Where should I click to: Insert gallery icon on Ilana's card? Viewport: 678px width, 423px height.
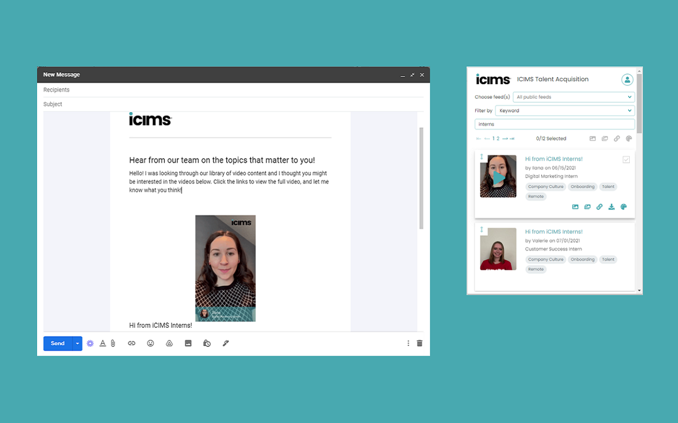coord(587,207)
